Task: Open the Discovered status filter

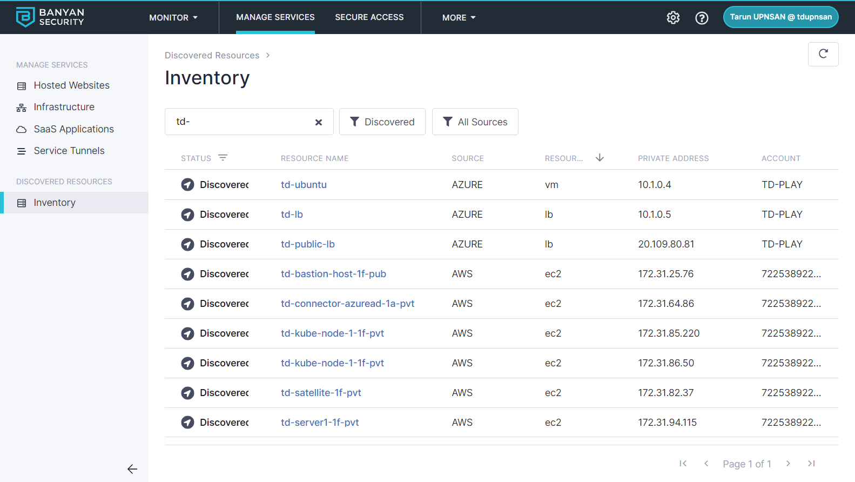Action: (382, 122)
